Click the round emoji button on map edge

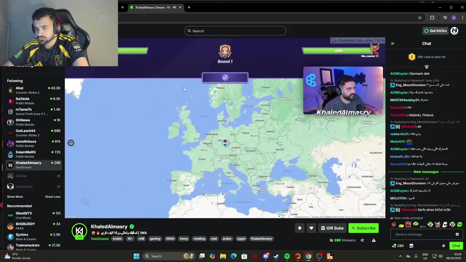pos(71,143)
